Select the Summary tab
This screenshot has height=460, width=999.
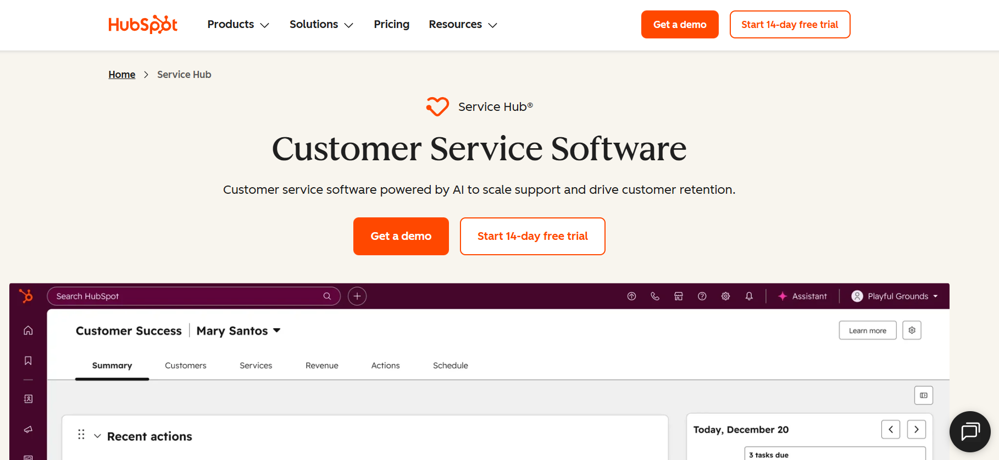tap(112, 366)
